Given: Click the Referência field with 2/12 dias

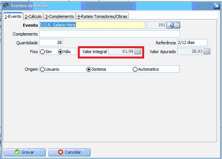Looking at the screenshot, I should click(x=192, y=42).
